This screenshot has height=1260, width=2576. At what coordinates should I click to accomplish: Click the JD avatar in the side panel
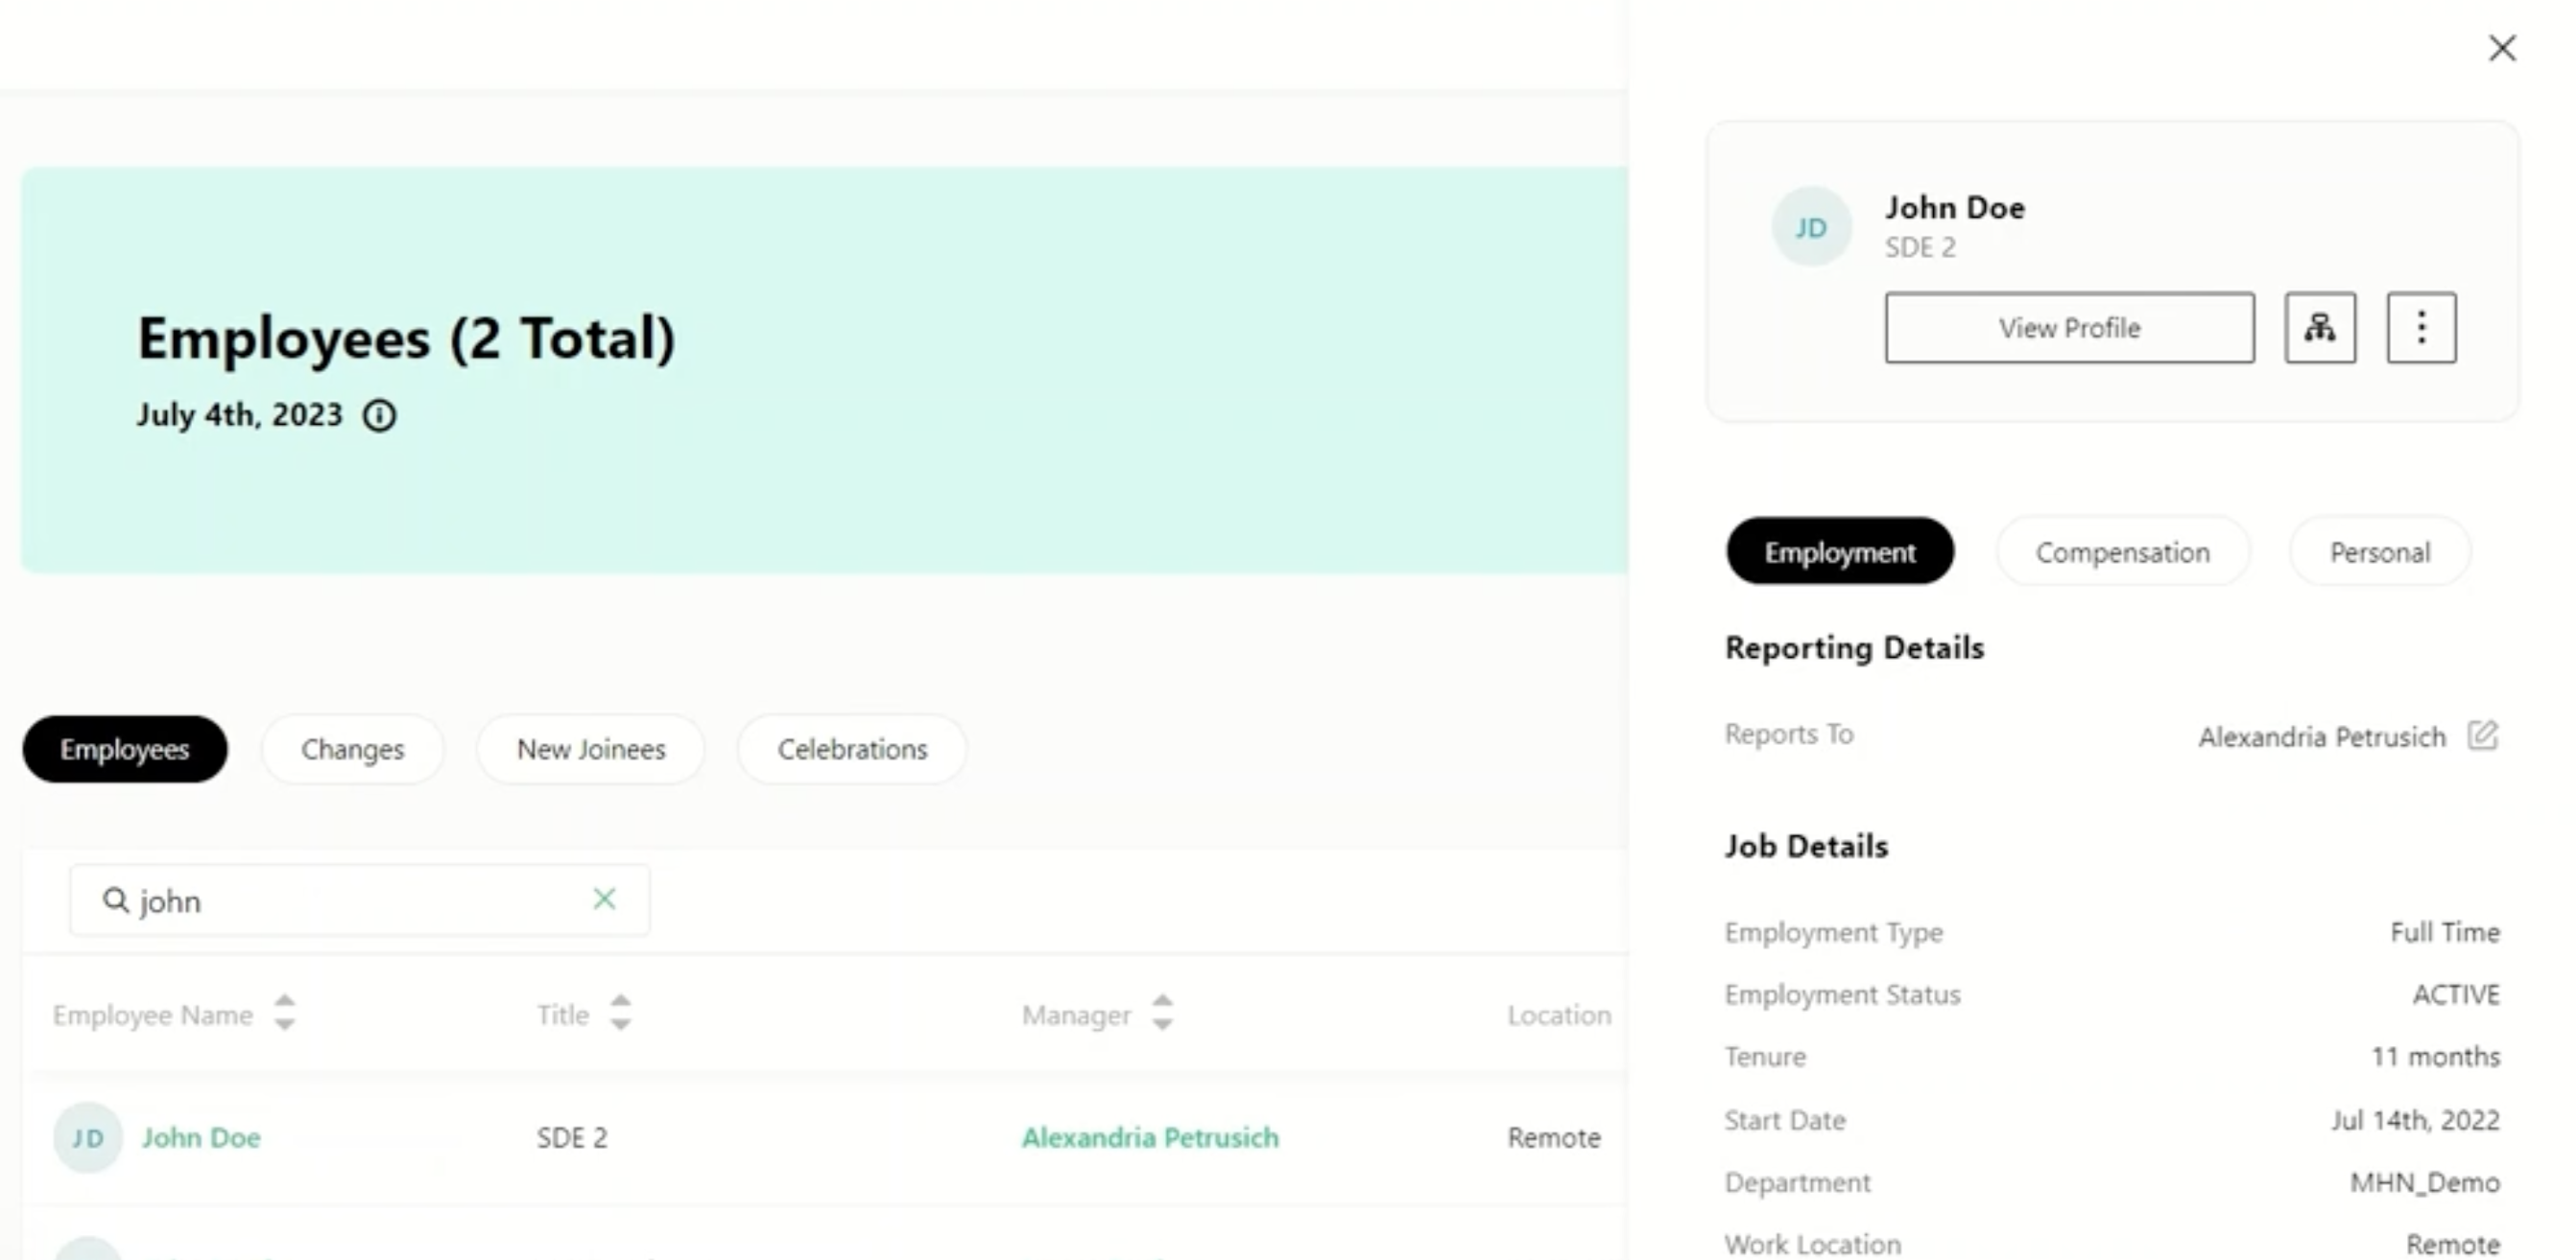[1811, 227]
